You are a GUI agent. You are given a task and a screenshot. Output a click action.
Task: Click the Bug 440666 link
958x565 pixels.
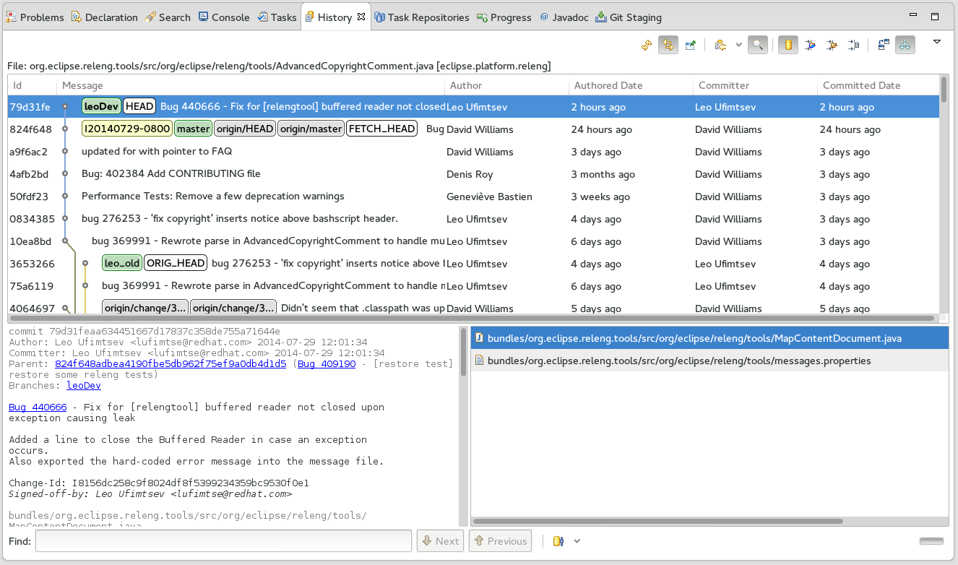[x=38, y=407]
